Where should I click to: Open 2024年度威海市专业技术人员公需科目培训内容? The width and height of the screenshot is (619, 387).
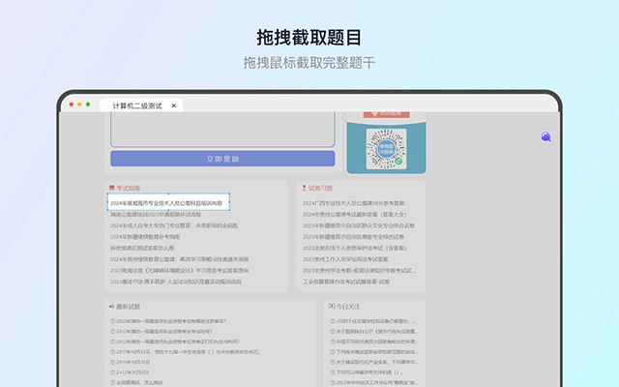(x=166, y=203)
